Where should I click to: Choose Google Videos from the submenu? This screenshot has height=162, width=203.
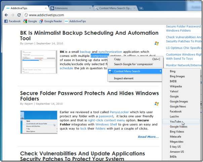point(181,127)
